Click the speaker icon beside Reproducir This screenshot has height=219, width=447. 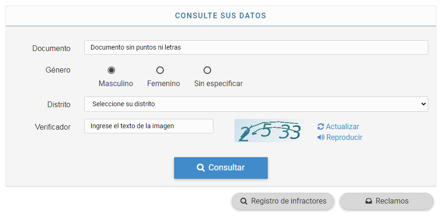[321, 138]
